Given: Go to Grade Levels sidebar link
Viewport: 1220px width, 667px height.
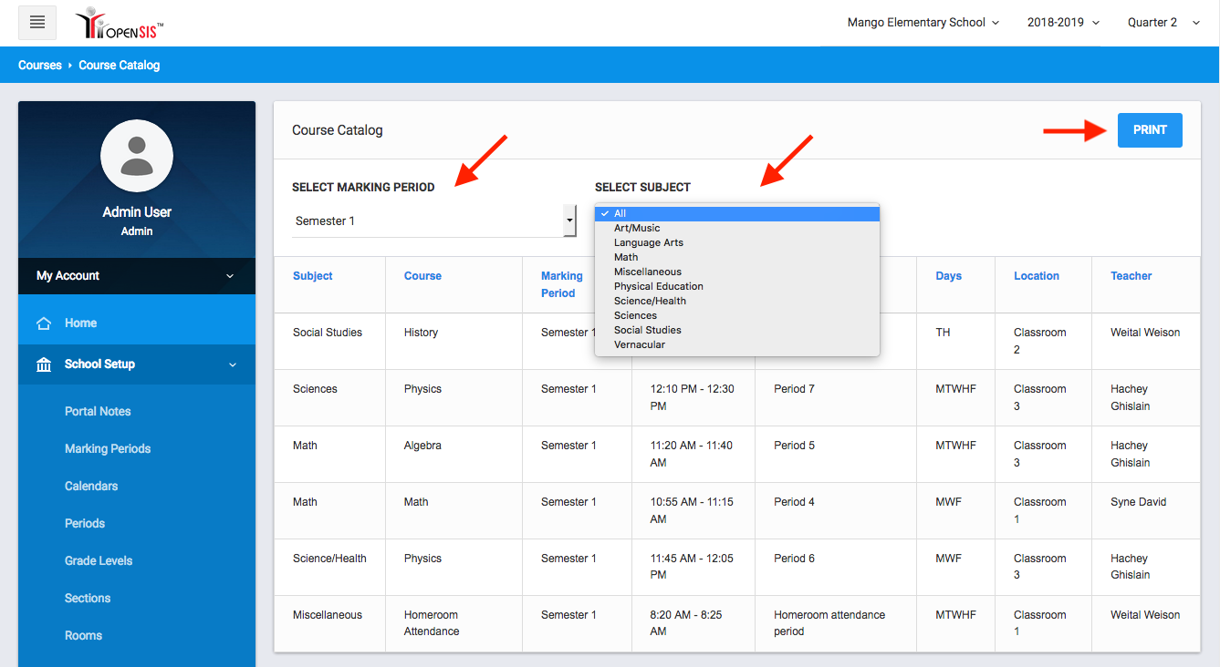Looking at the screenshot, I should click(x=99, y=560).
